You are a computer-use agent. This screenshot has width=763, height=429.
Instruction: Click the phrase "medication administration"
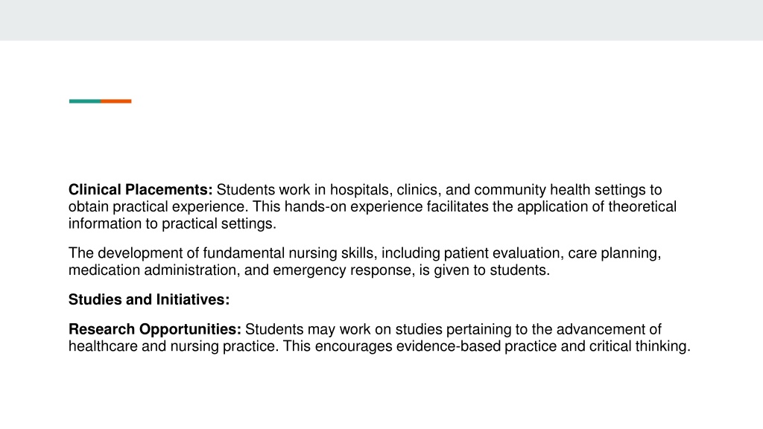coord(152,270)
